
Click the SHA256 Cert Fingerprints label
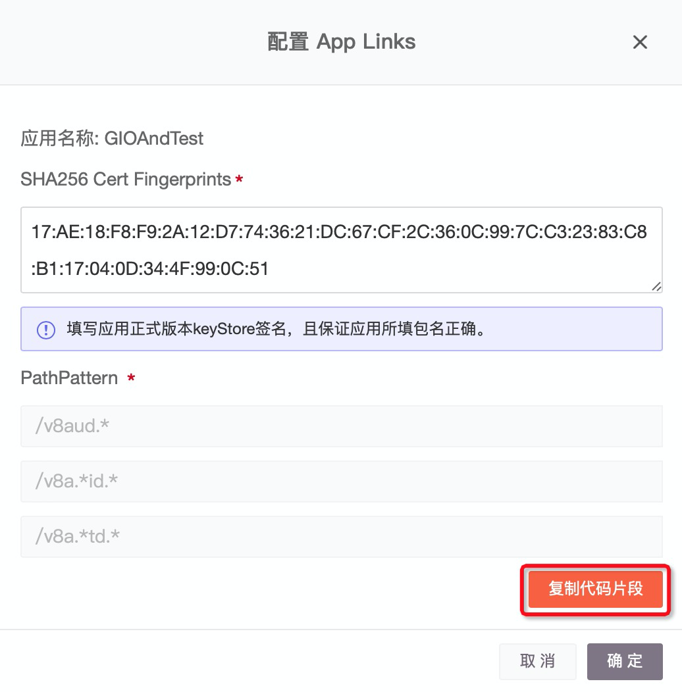click(x=126, y=180)
